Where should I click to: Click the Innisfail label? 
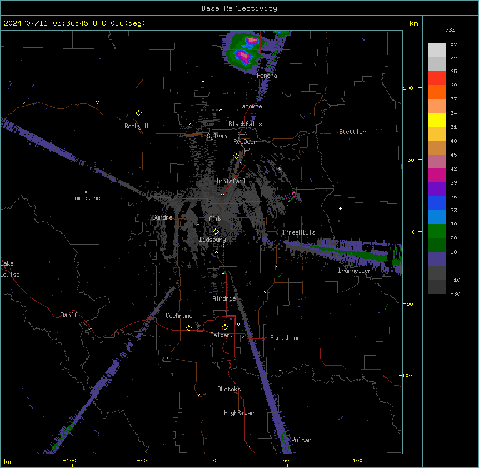[231, 181]
